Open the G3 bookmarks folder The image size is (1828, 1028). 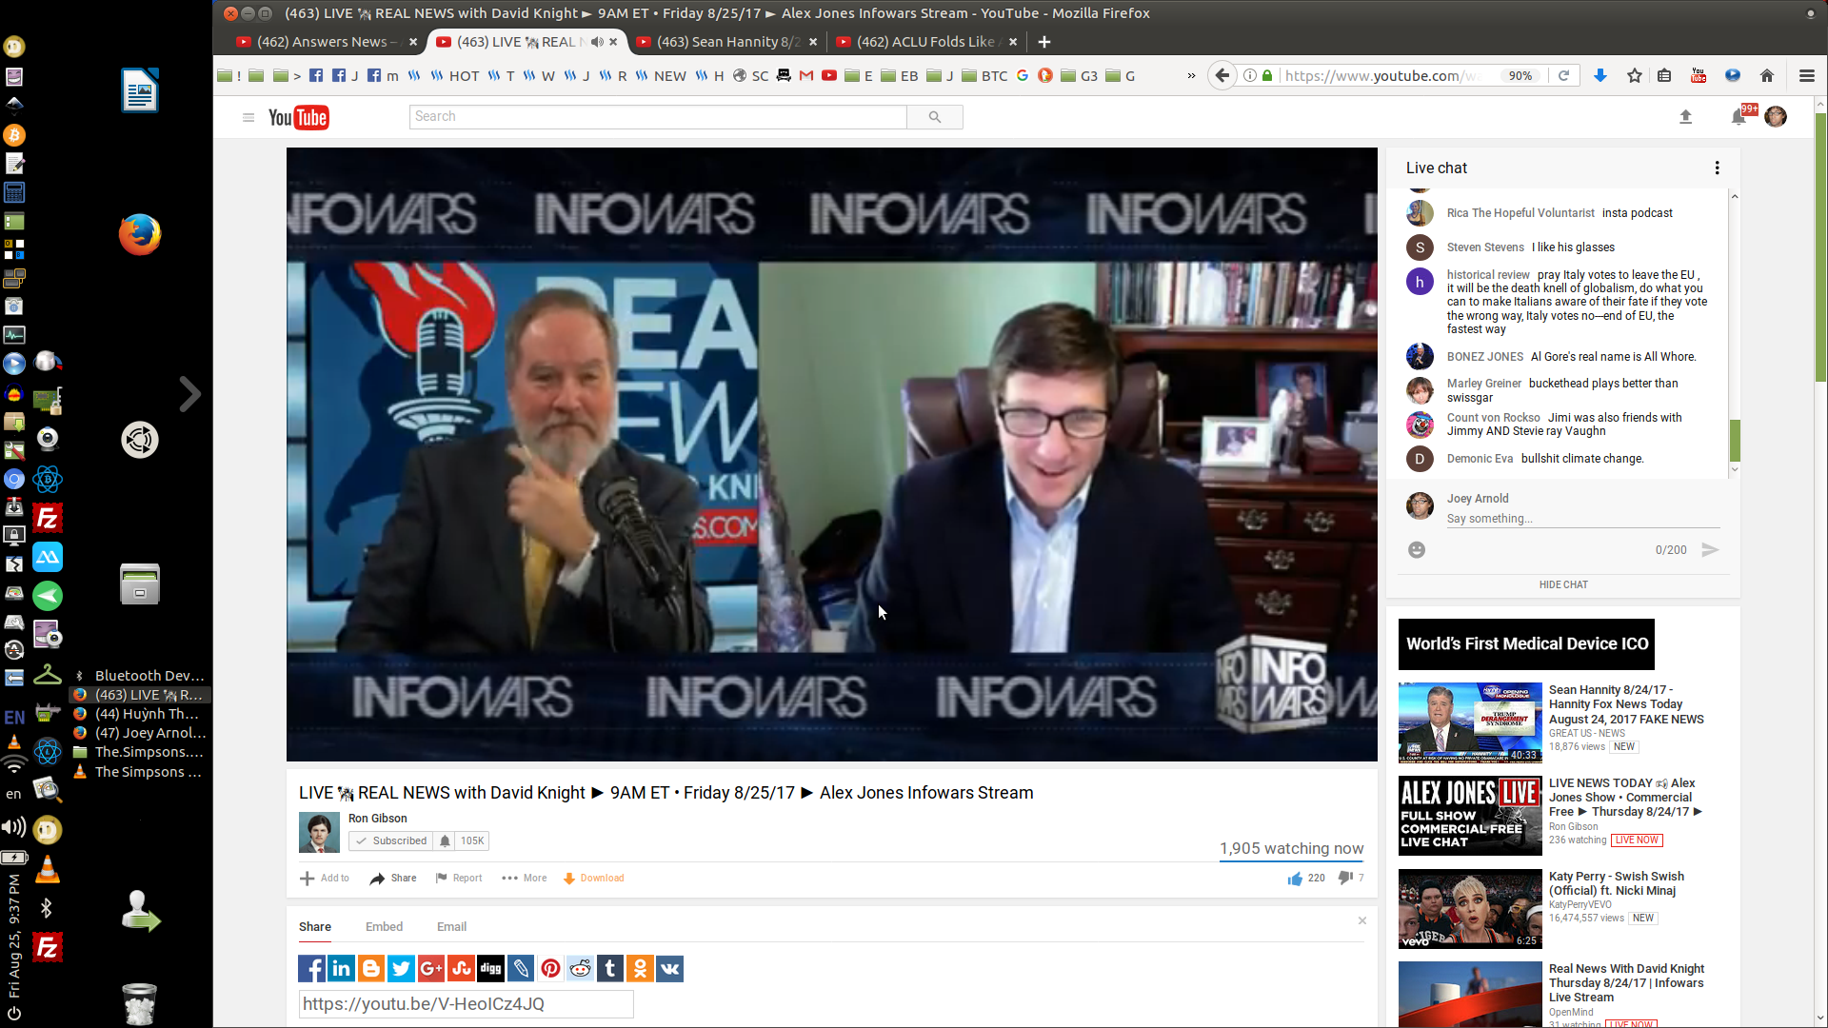point(1079,75)
